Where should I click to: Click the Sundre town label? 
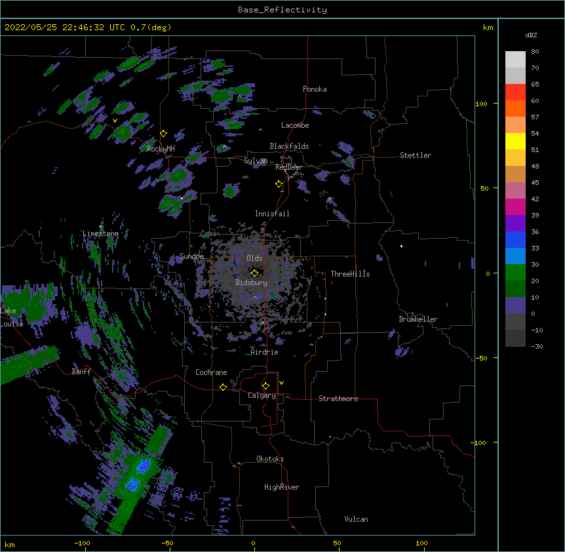point(191,256)
